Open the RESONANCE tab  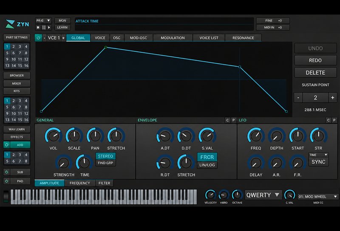243,38
